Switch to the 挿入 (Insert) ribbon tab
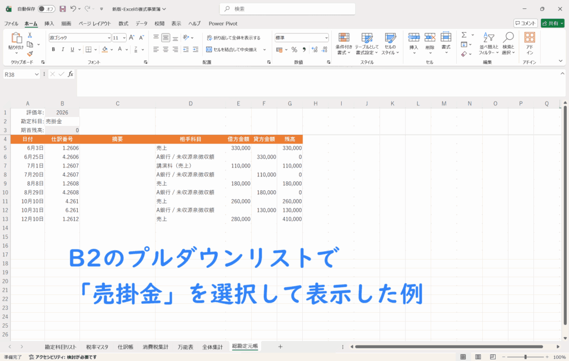 click(x=49, y=23)
